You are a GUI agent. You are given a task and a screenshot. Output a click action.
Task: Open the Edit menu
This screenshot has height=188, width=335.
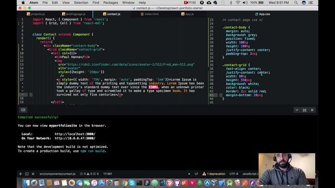tap(55, 3)
